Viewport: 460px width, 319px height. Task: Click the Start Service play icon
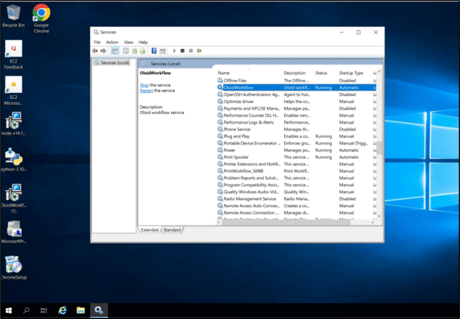(x=174, y=51)
